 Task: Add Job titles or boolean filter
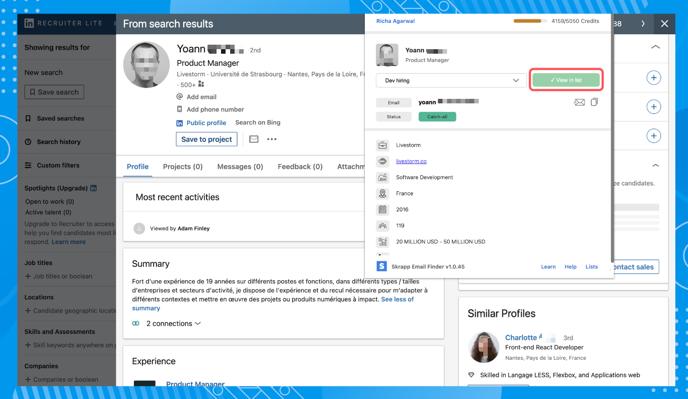coord(59,276)
